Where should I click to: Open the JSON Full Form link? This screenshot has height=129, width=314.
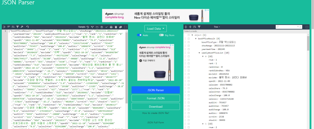pos(156,123)
